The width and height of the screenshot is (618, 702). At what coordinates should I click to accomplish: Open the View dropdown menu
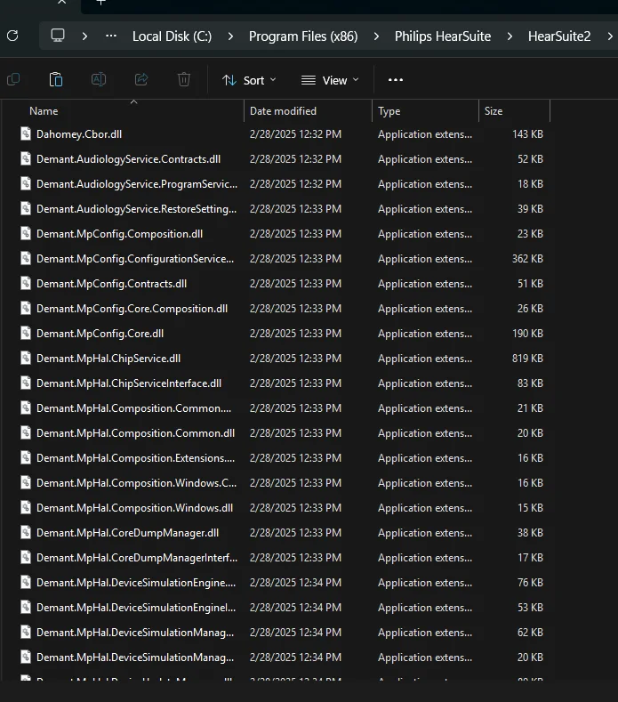(x=330, y=80)
